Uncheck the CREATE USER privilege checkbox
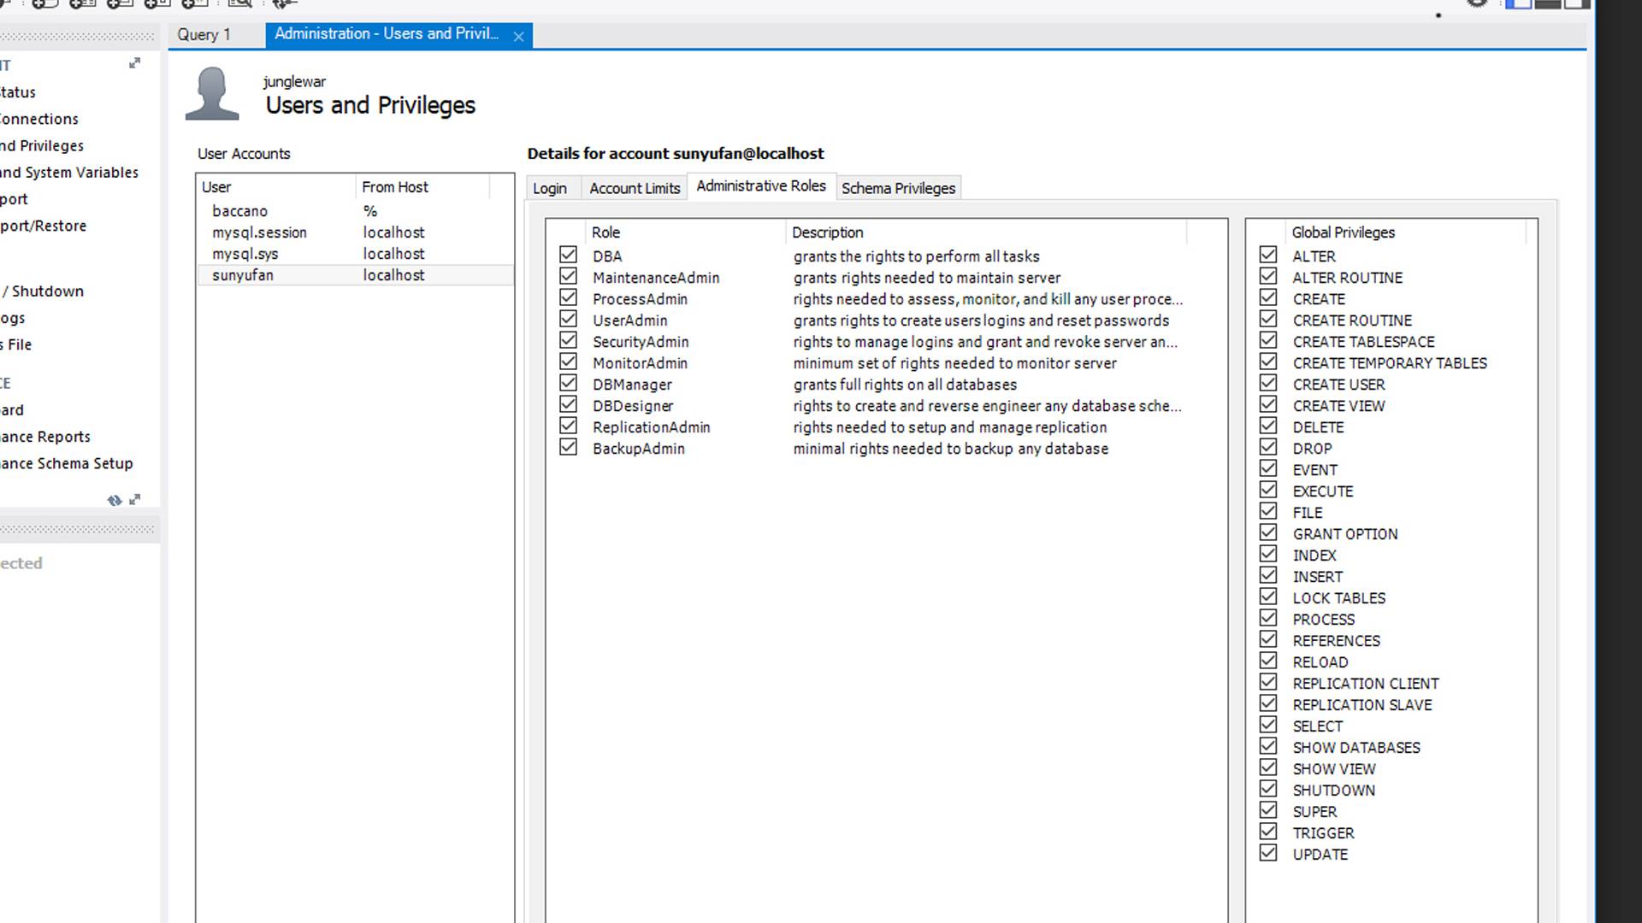The image size is (1642, 923). (x=1268, y=383)
